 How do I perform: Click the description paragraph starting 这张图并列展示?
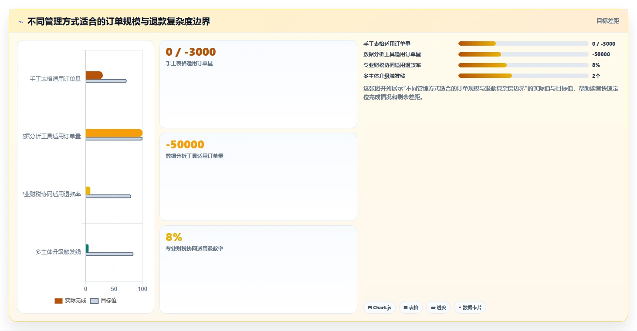click(x=491, y=93)
